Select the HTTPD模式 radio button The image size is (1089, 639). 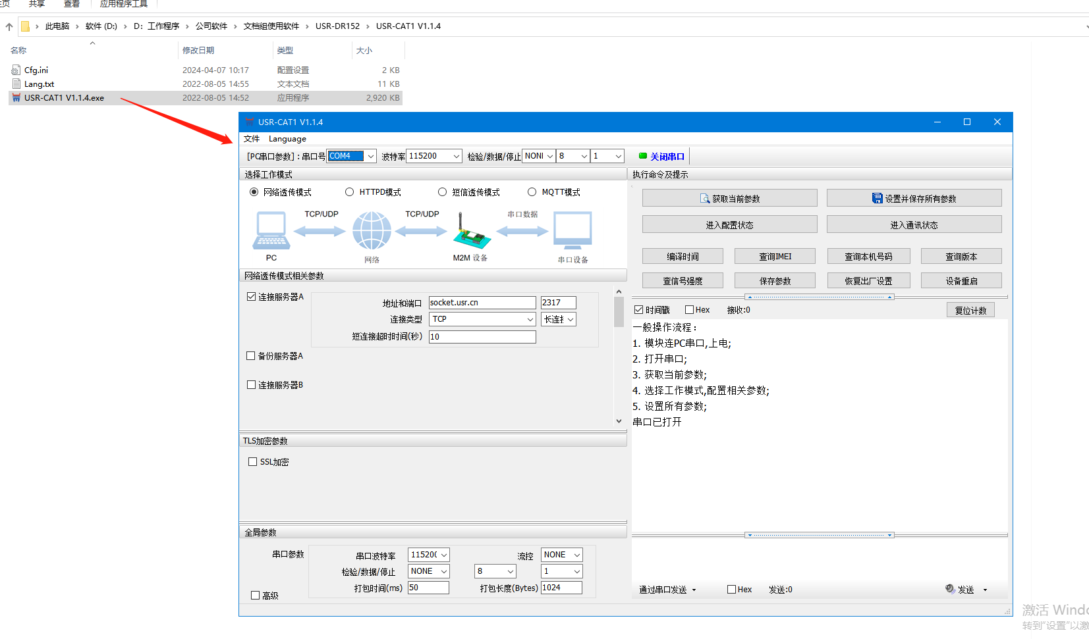(x=350, y=192)
